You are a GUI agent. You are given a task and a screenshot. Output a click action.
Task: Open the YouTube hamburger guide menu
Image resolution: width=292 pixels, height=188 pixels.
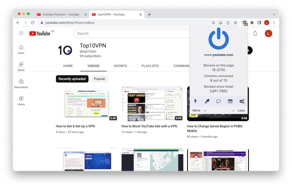coord(21,33)
